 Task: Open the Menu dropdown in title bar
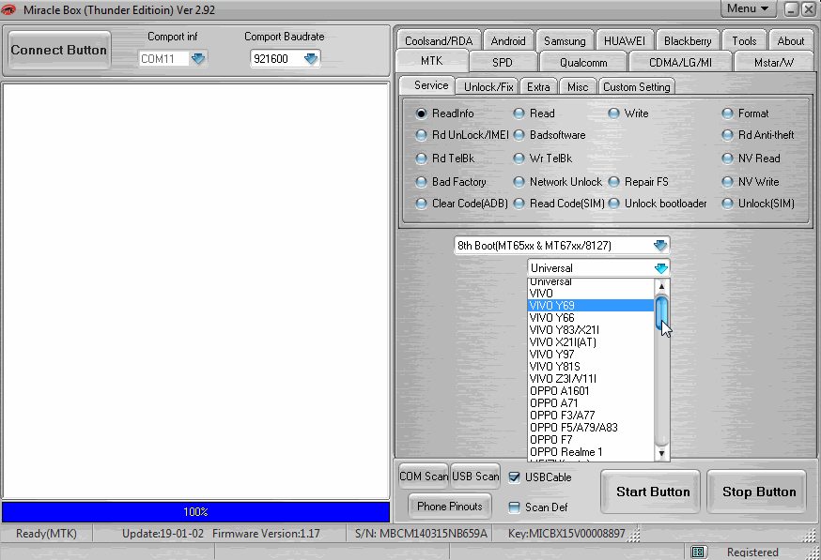[x=747, y=8]
